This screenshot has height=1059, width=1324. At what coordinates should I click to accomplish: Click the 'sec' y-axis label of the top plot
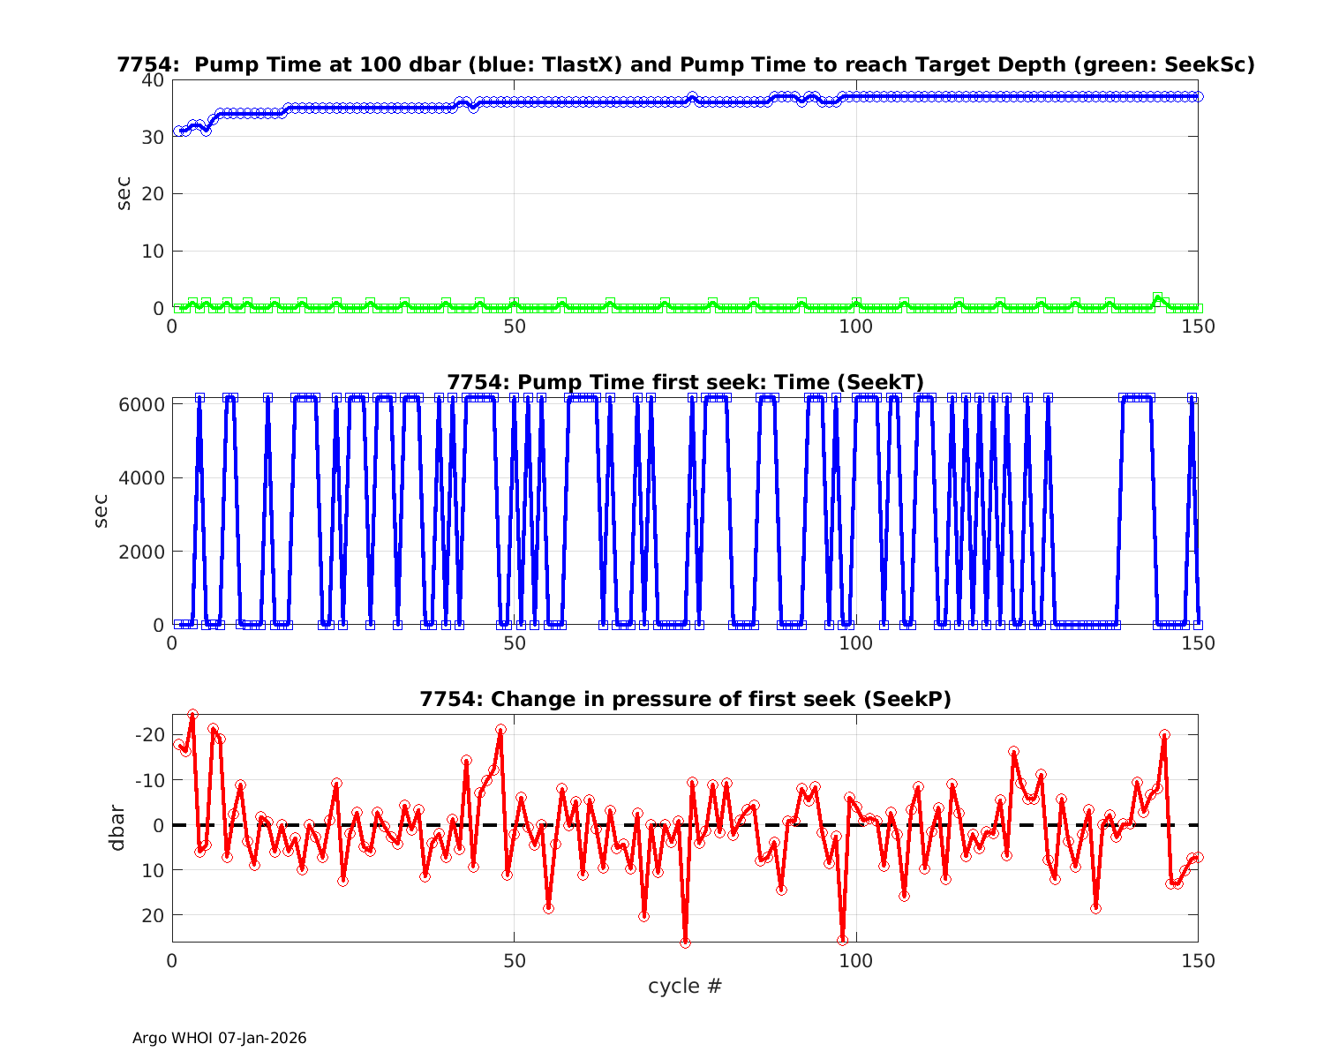[124, 193]
